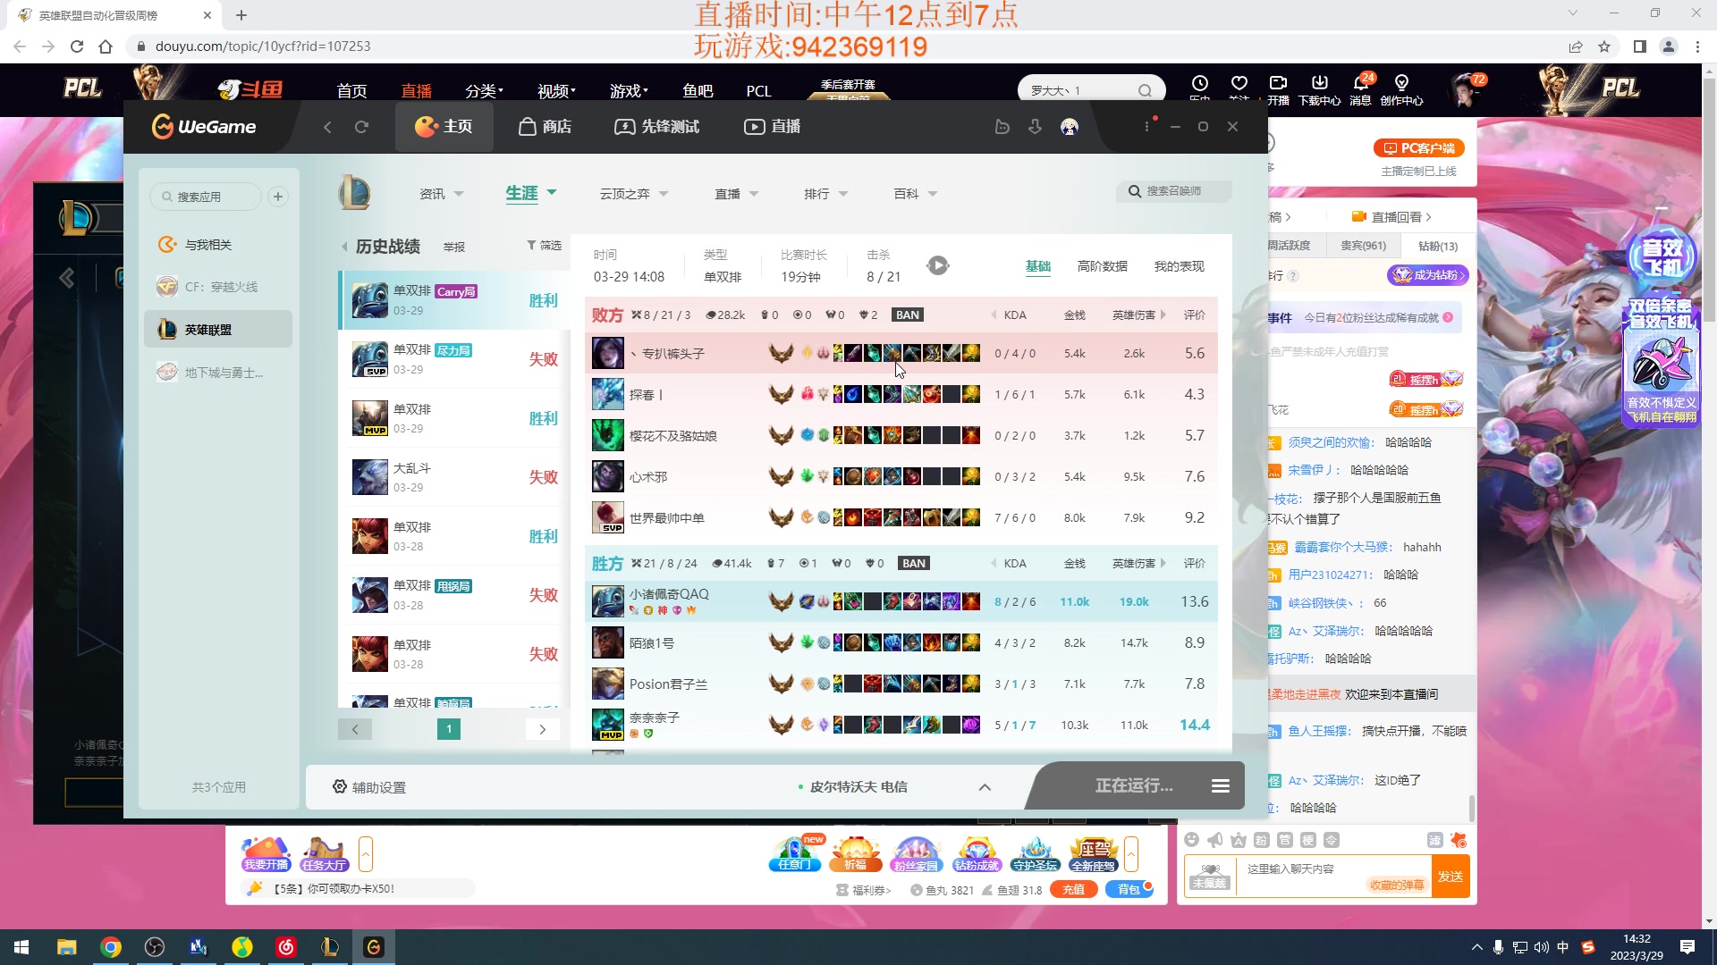
Task: Open the 祈福 feature on Douyu bottom bar
Action: tap(855, 853)
